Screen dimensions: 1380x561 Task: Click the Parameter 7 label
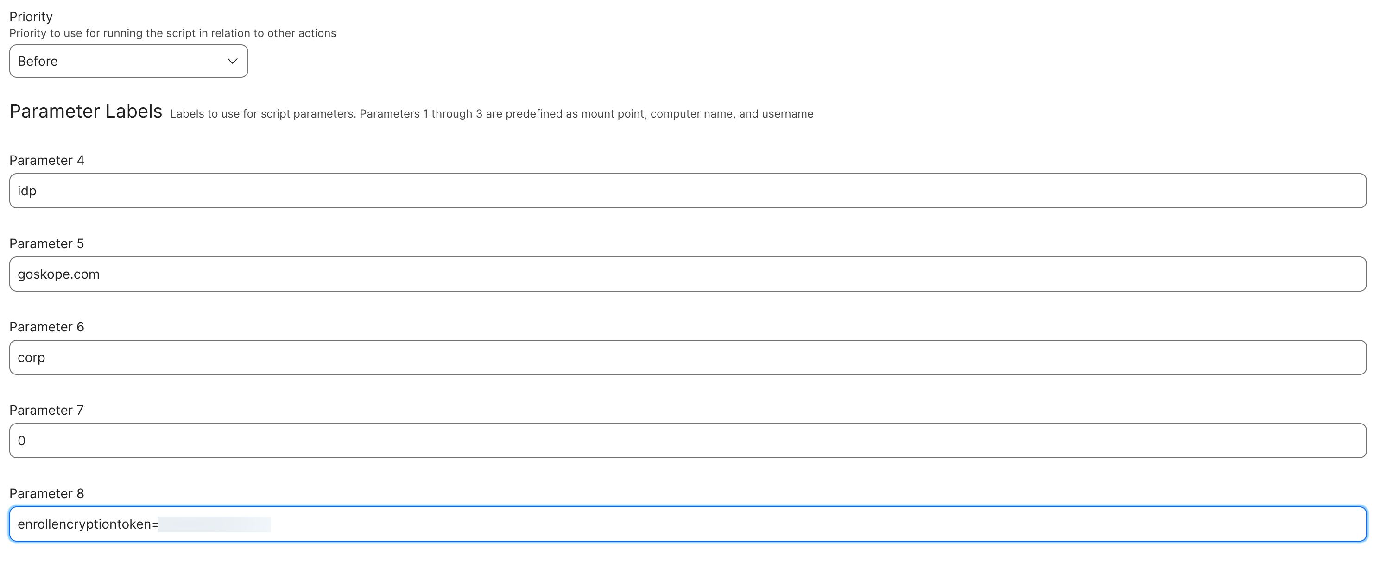47,410
